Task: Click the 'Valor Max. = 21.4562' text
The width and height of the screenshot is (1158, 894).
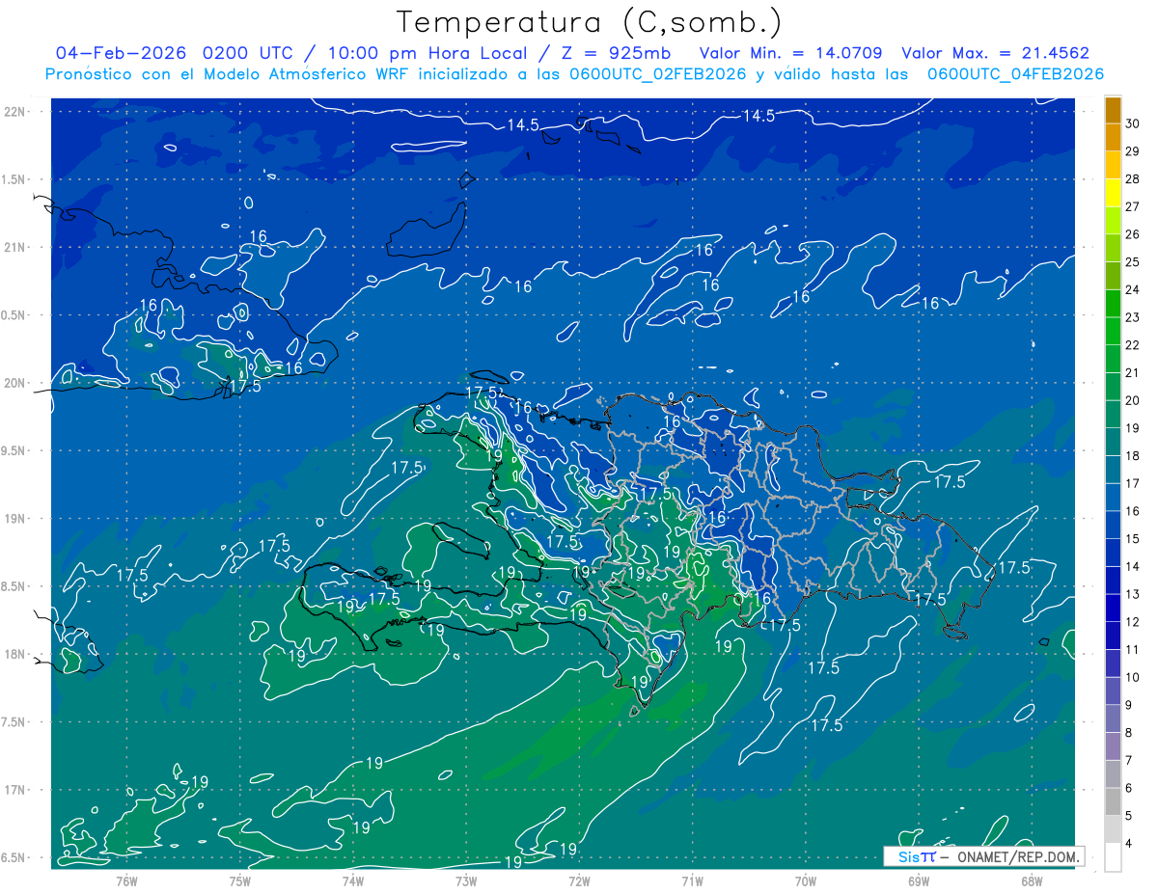Action: (995, 53)
